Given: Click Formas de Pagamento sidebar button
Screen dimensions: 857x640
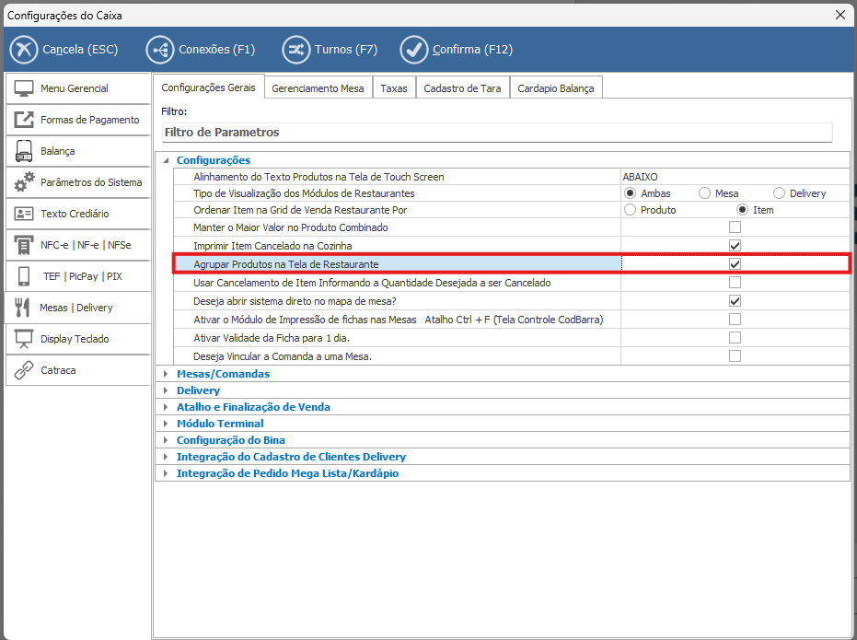Looking at the screenshot, I should click(x=77, y=120).
